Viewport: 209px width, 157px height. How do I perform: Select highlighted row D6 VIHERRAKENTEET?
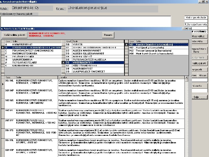pyautogui.click(x=95, y=63)
